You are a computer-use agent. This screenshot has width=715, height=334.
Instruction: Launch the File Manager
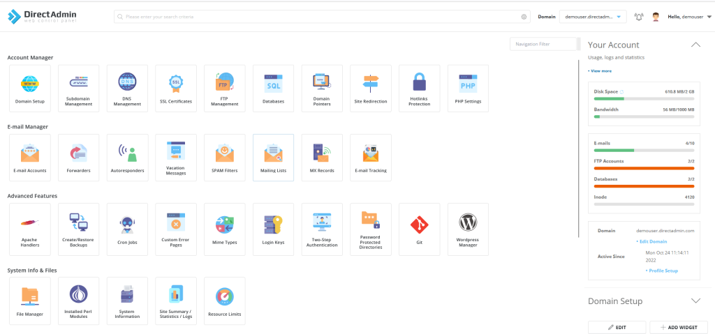[30, 301]
